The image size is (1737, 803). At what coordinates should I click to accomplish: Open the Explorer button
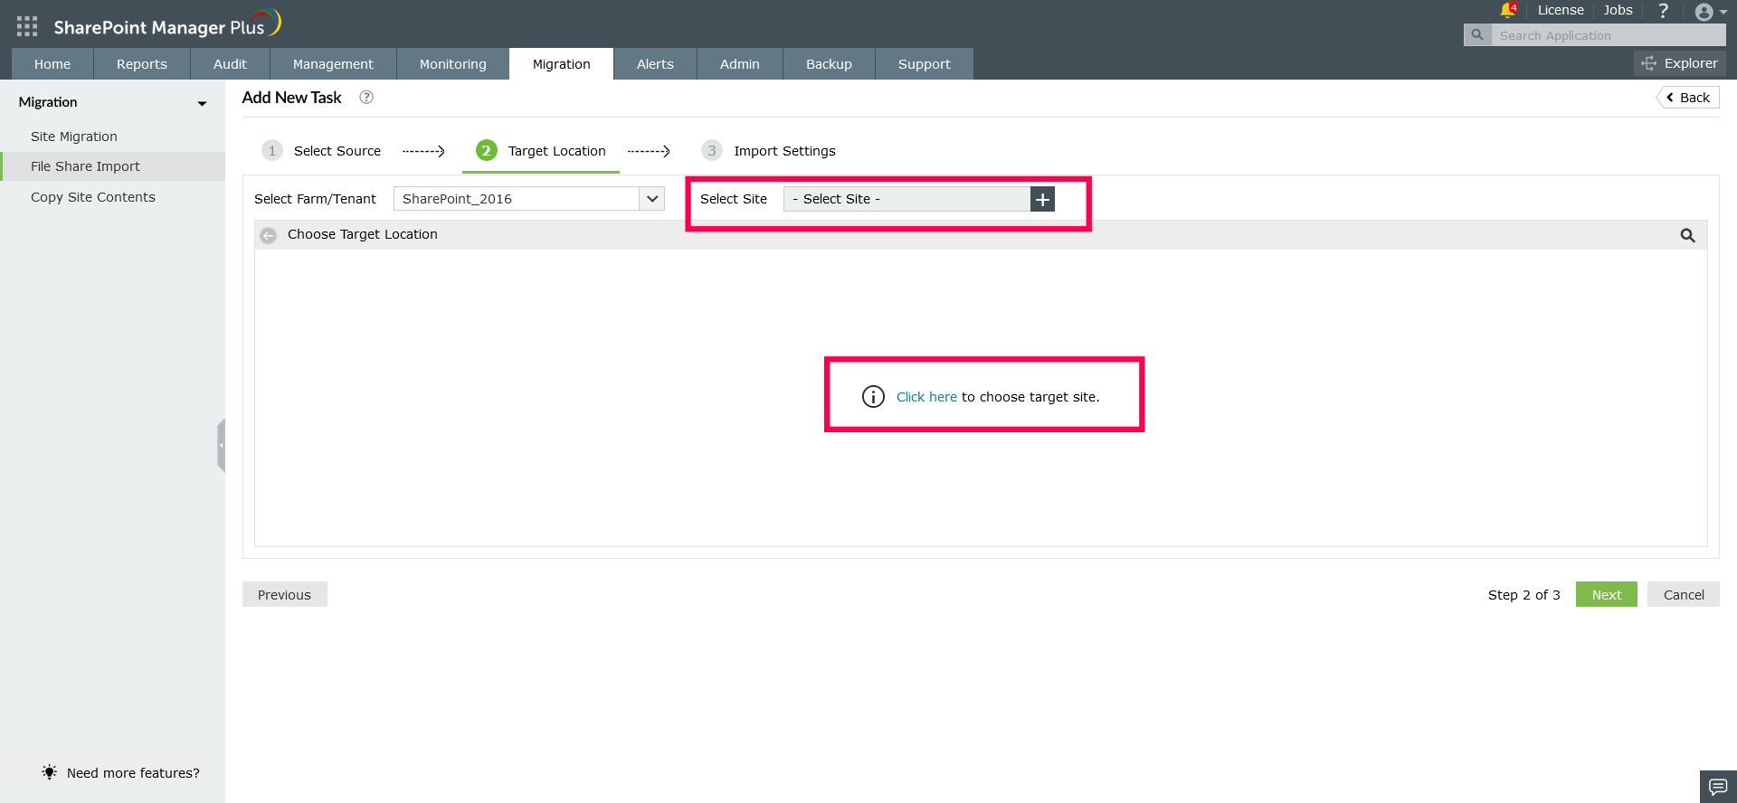coord(1680,63)
